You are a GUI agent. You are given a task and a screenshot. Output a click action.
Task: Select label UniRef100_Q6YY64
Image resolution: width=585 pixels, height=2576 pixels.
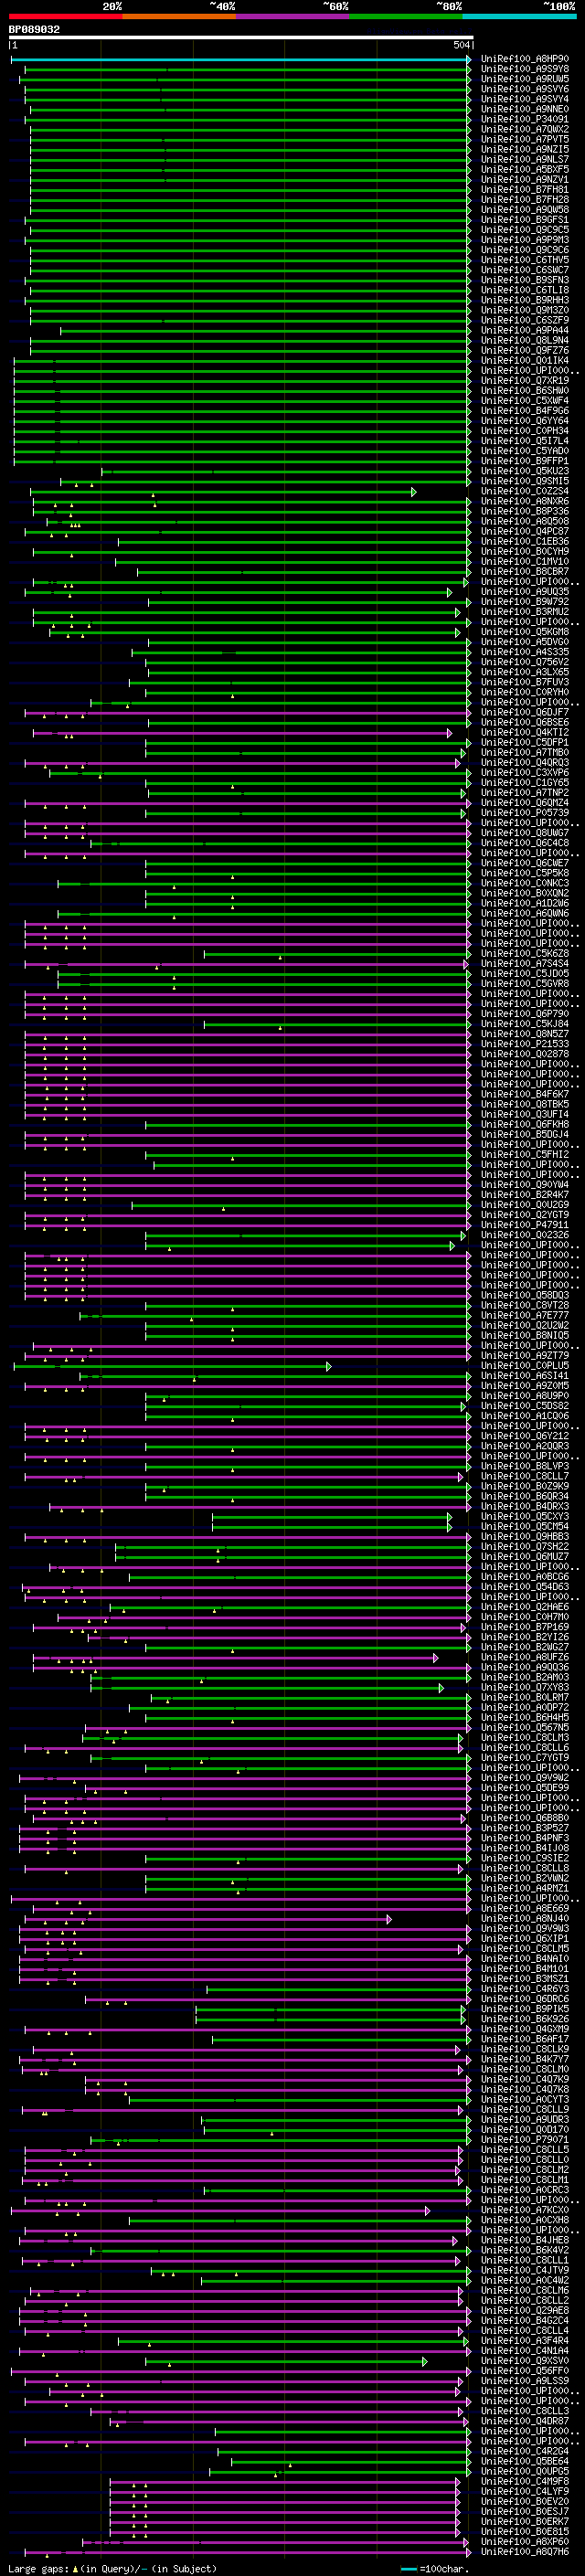(525, 420)
